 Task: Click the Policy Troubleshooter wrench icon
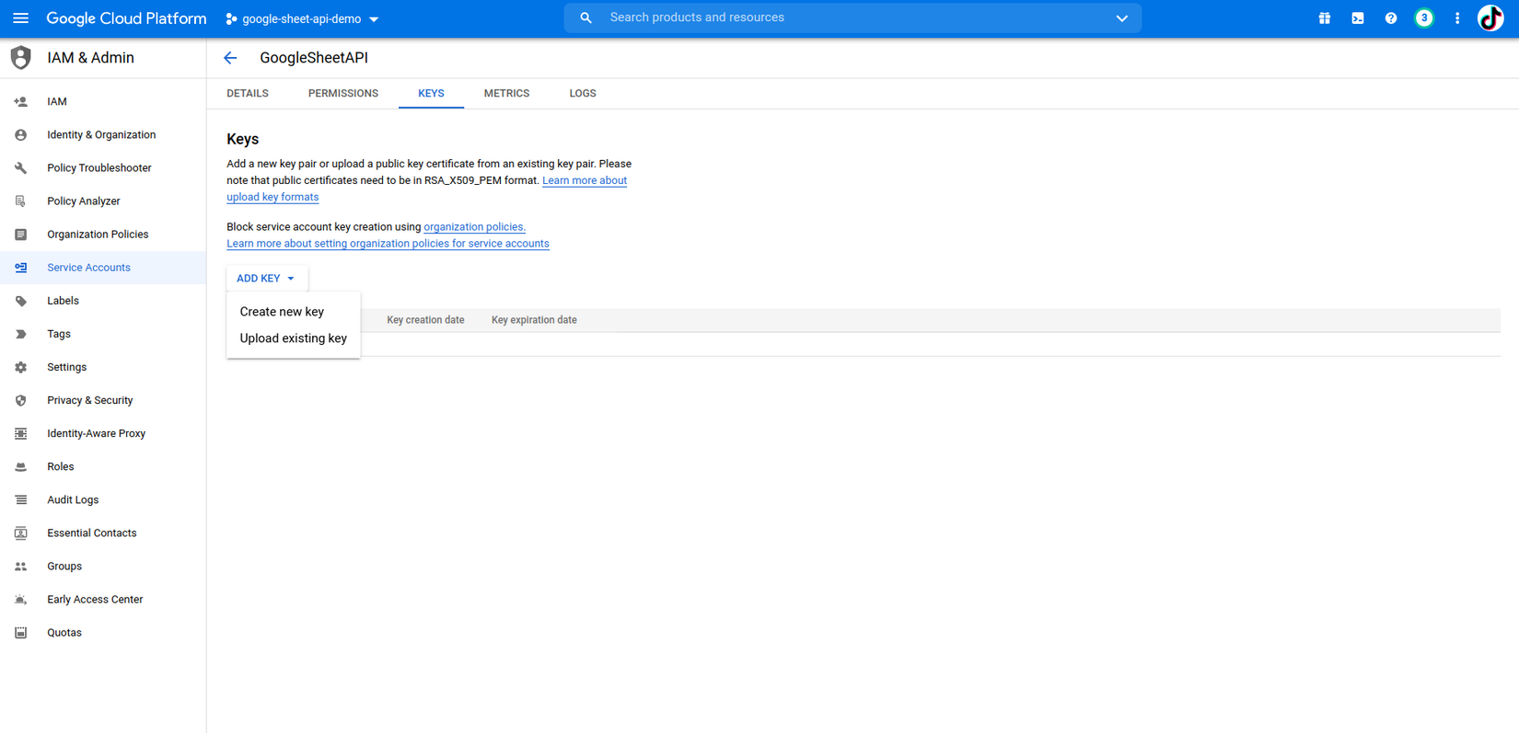click(20, 168)
